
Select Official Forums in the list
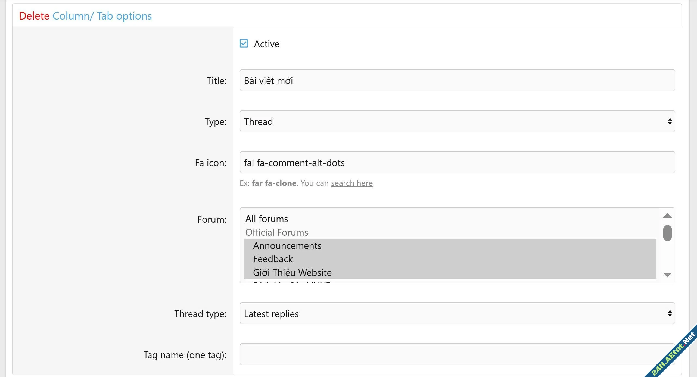[x=276, y=232]
